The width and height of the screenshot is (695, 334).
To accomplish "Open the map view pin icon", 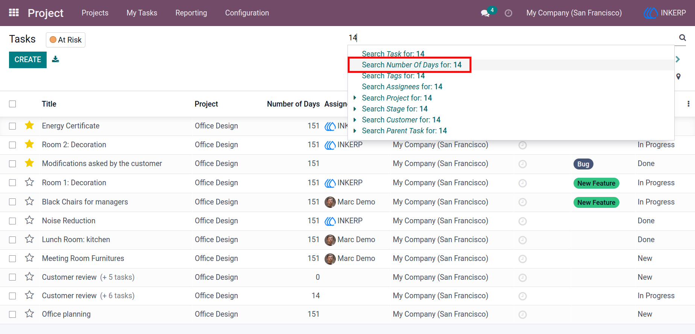I will pos(678,76).
